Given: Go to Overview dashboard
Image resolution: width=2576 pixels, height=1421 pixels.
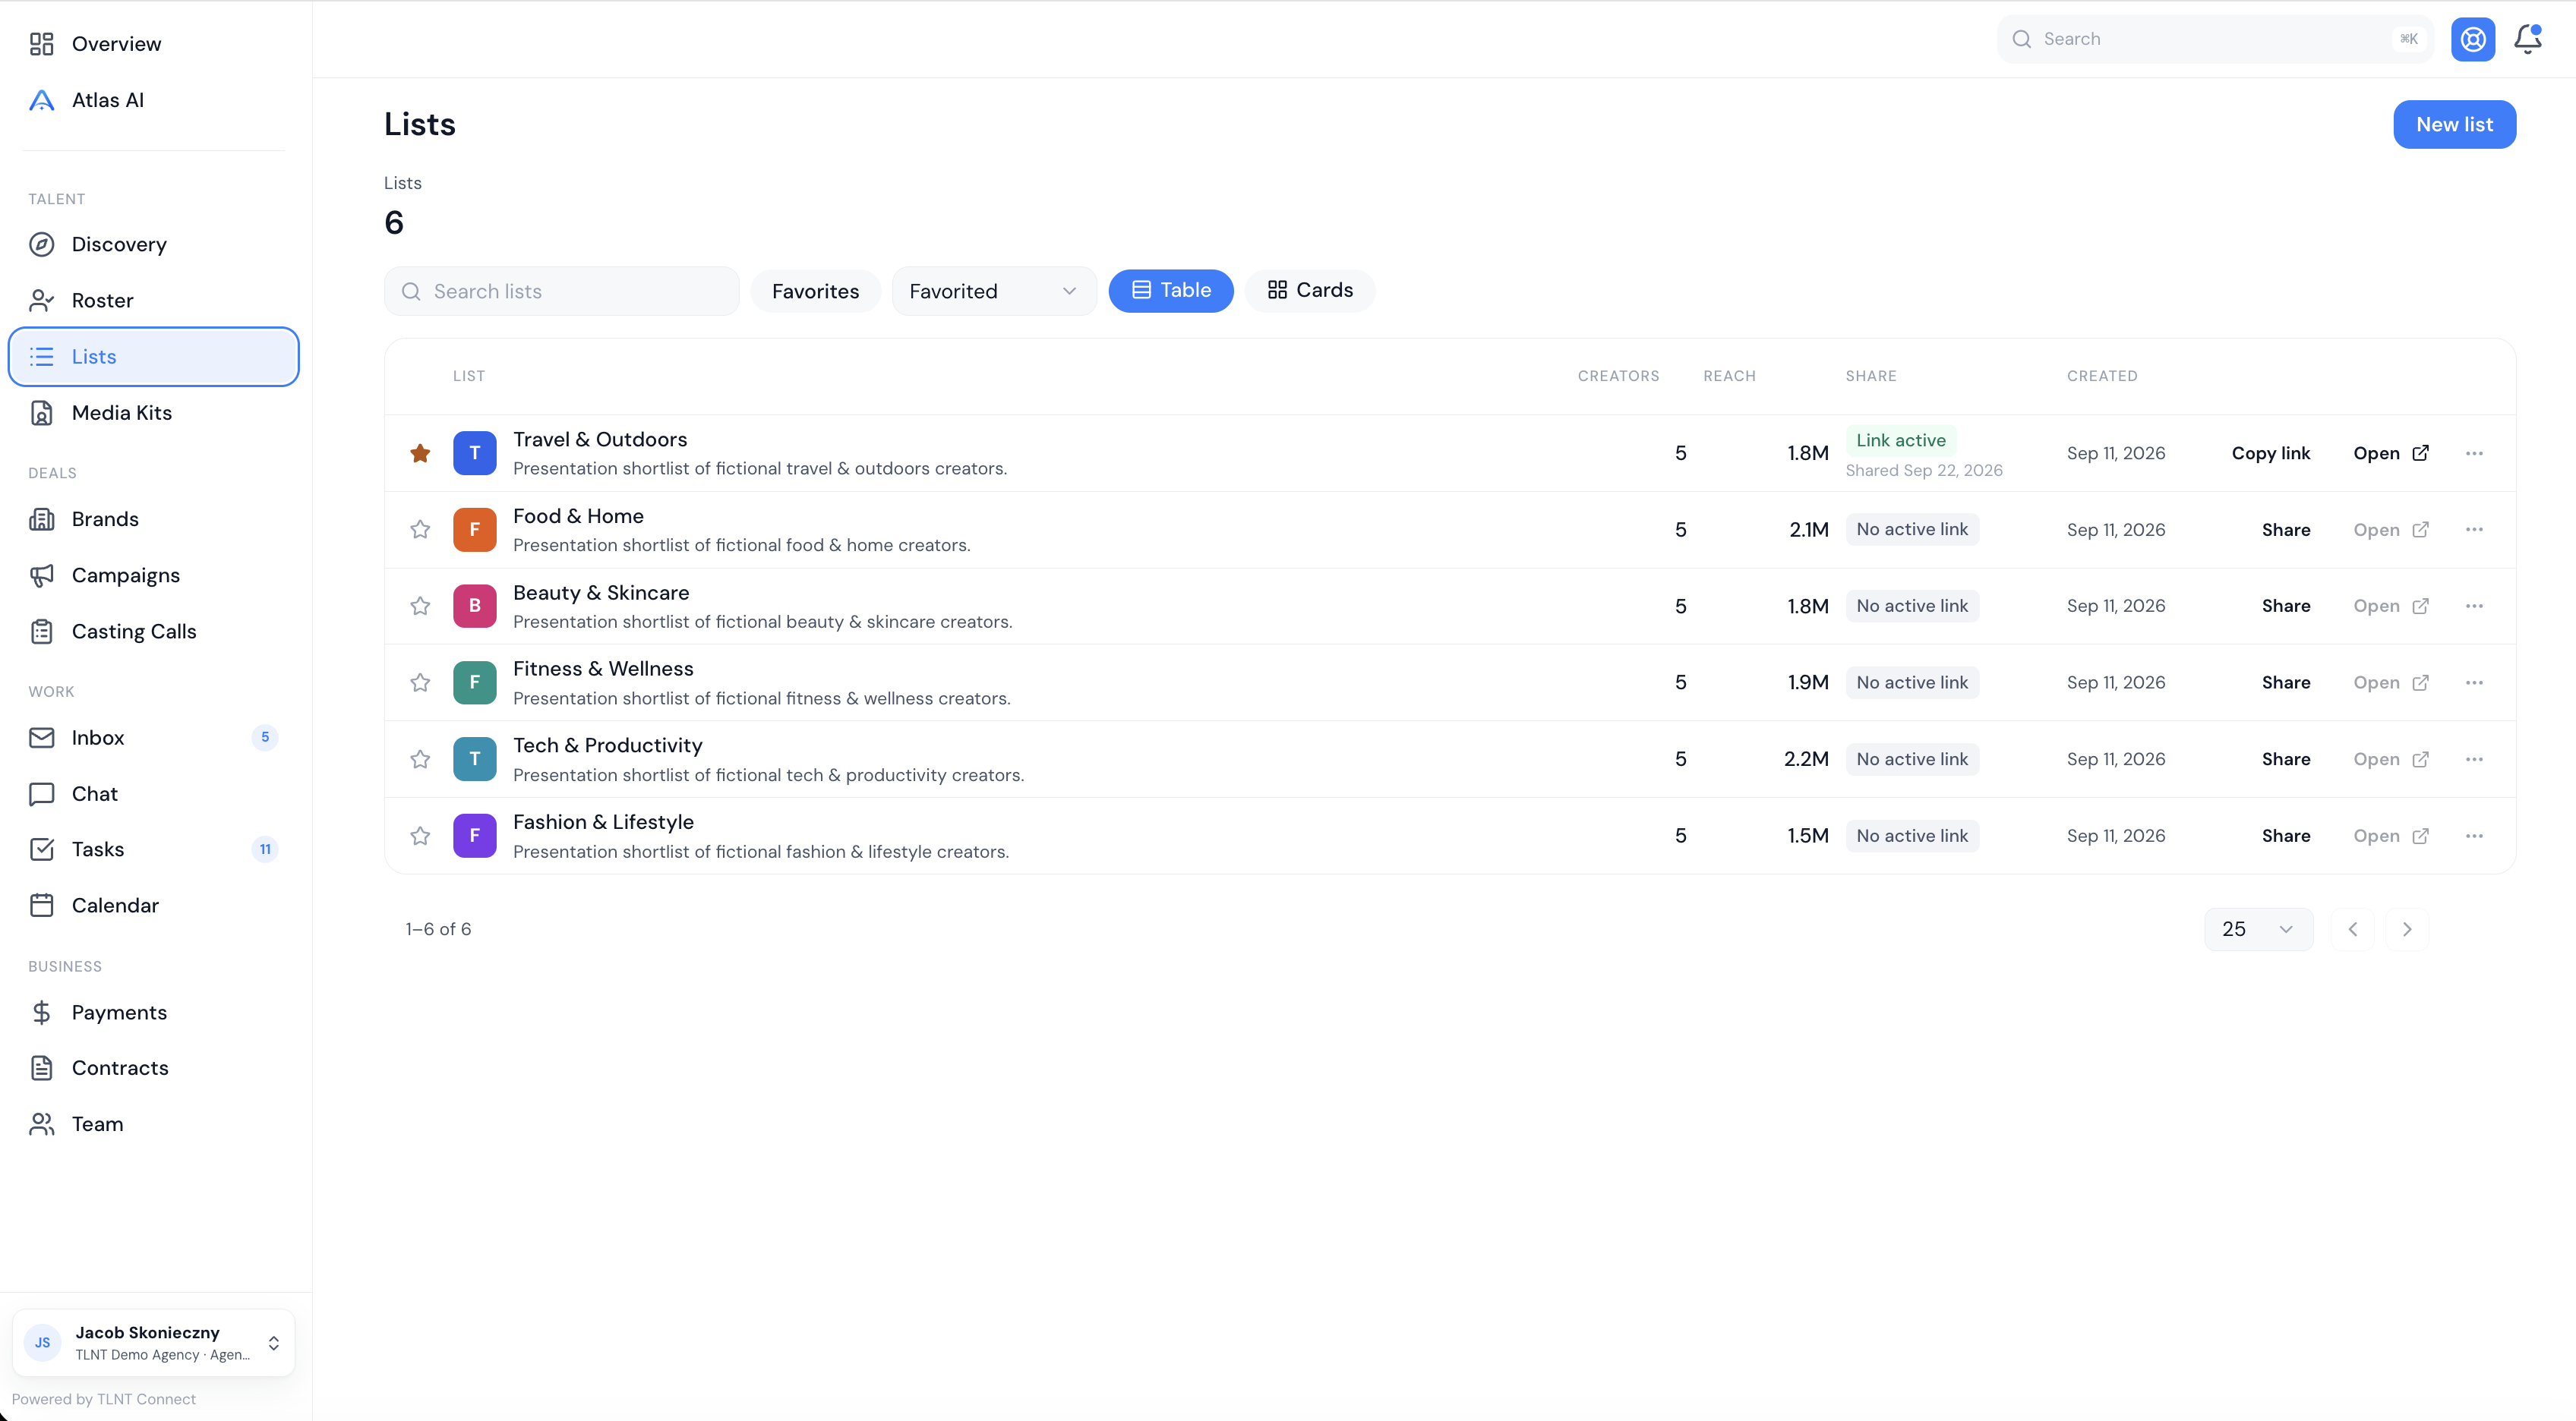Looking at the screenshot, I should [x=153, y=44].
